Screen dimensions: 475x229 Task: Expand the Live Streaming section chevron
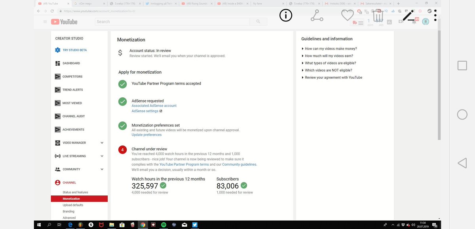pyautogui.click(x=102, y=156)
